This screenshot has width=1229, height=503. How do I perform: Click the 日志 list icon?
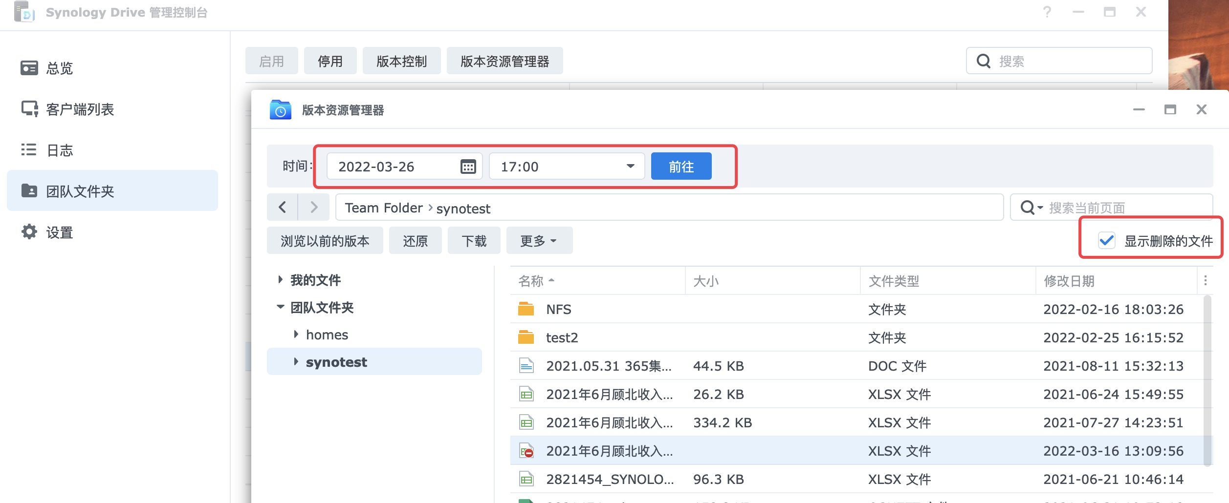pos(29,149)
